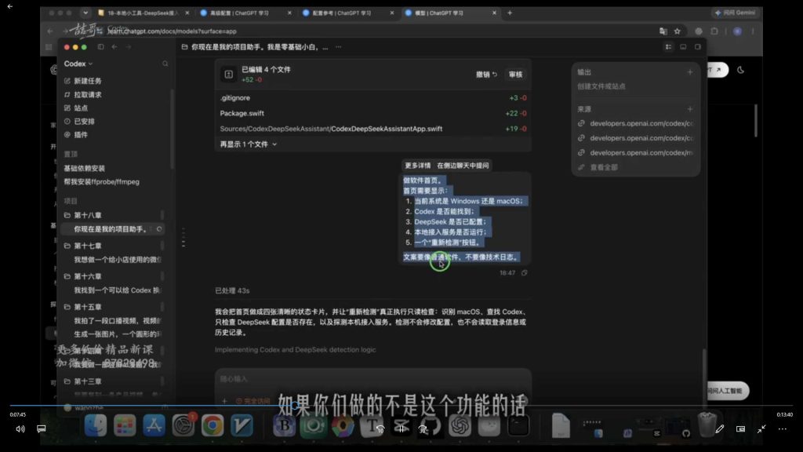Open pinned chat 帮我安装ffprobe/ffmpeg
The width and height of the screenshot is (803, 452).
(x=101, y=182)
